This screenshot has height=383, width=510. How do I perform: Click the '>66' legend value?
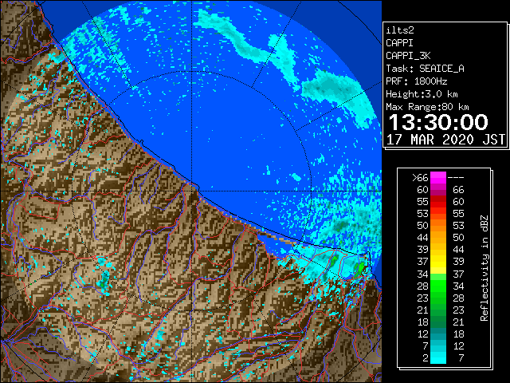tap(420, 177)
